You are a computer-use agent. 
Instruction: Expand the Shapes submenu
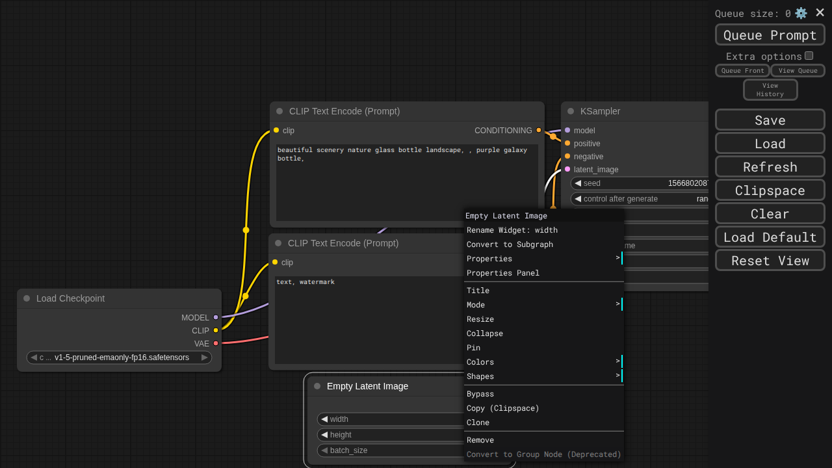click(x=543, y=376)
